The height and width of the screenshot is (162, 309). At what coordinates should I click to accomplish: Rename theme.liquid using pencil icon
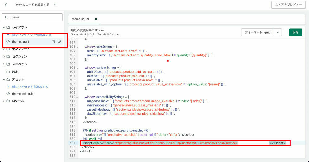[60, 42]
